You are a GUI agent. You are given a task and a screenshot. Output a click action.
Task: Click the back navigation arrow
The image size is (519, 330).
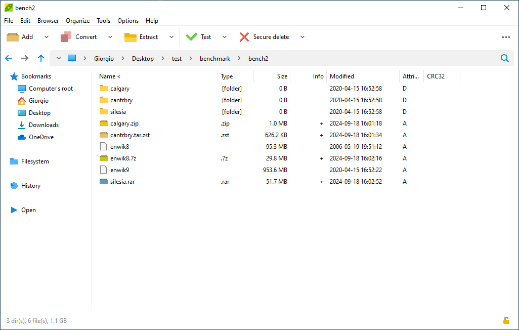9,58
